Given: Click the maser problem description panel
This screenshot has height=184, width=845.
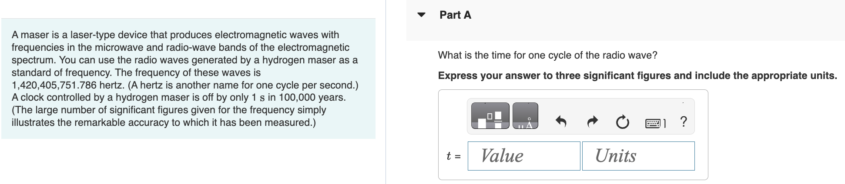Looking at the screenshot, I should [x=188, y=79].
